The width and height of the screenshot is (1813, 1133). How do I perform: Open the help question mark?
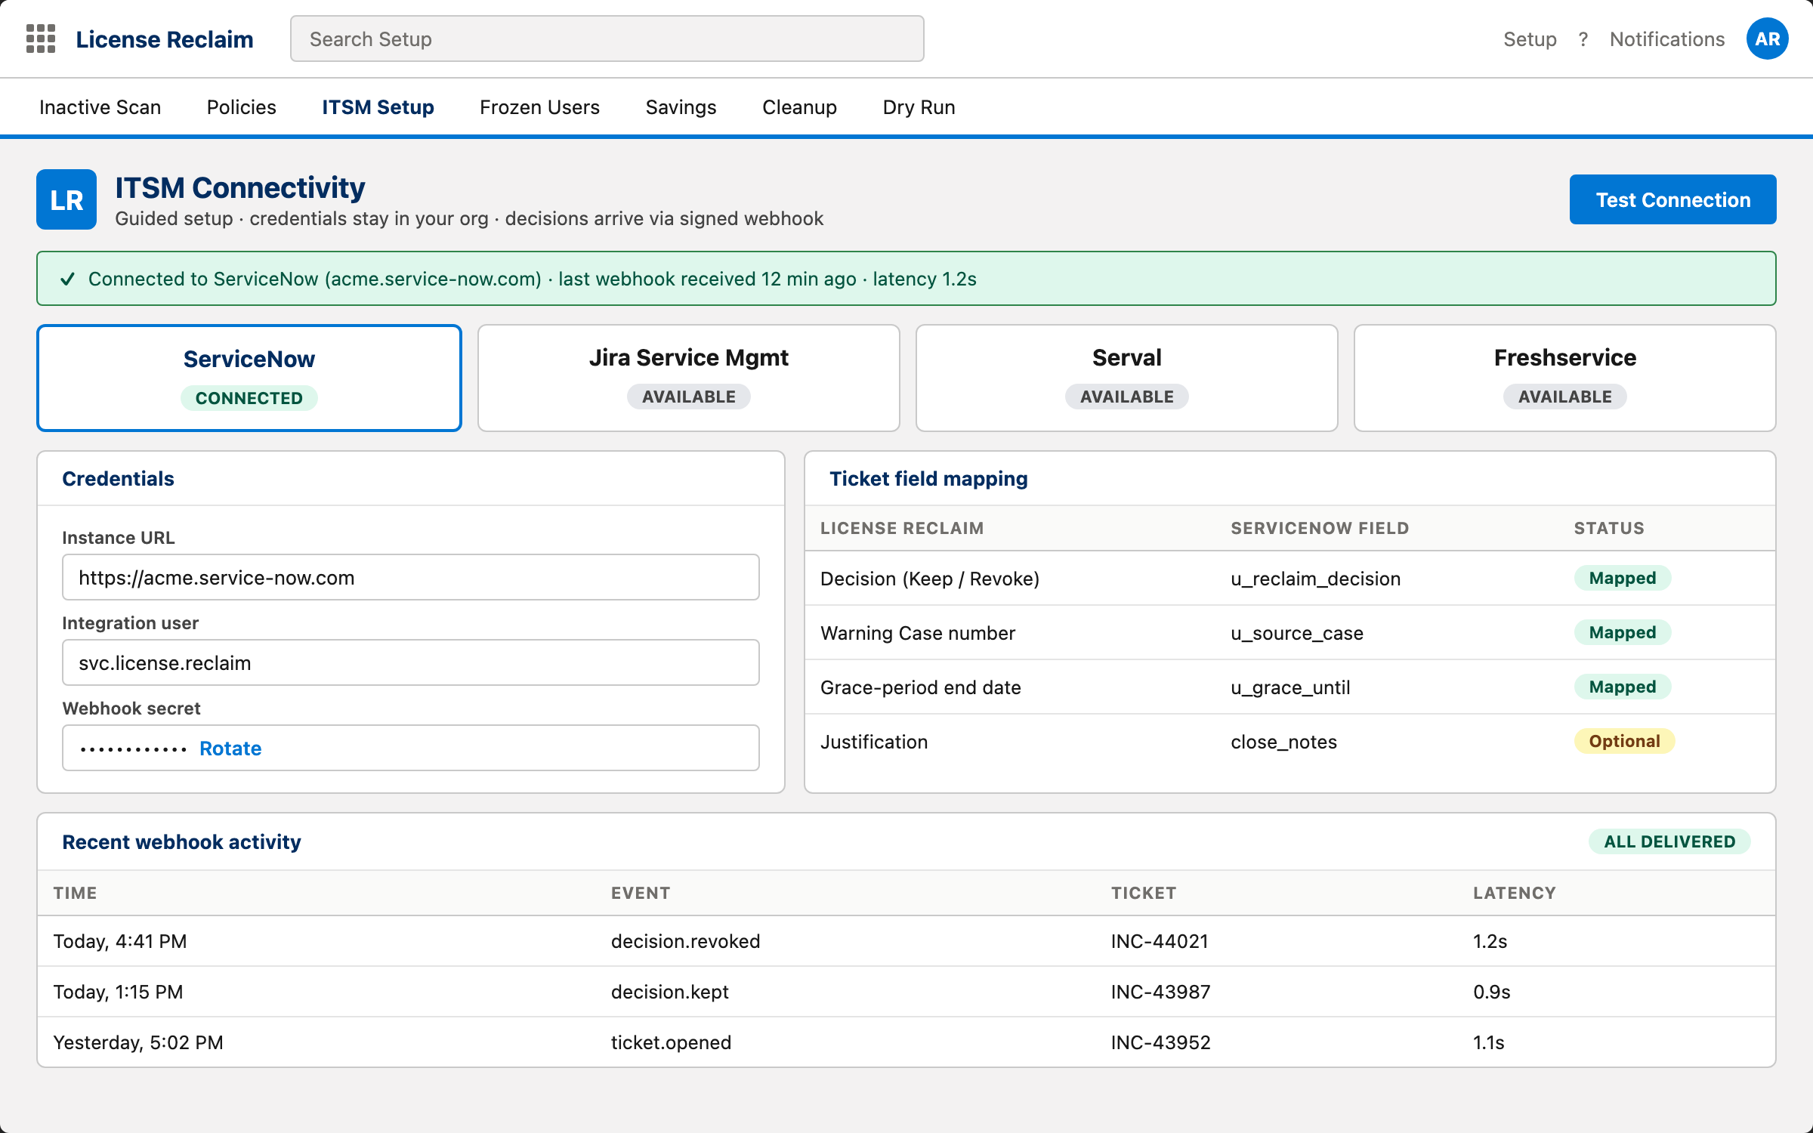pos(1583,39)
